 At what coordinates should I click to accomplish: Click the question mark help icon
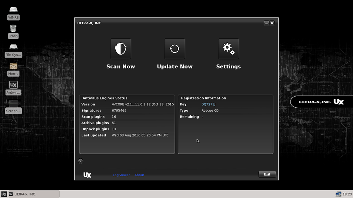80,161
